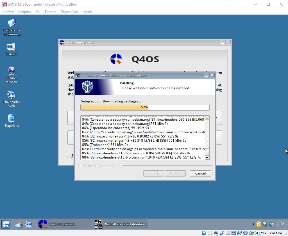Click the VirtualBox CPU virtualization status icon
The image size is (288, 236).
(245, 233)
